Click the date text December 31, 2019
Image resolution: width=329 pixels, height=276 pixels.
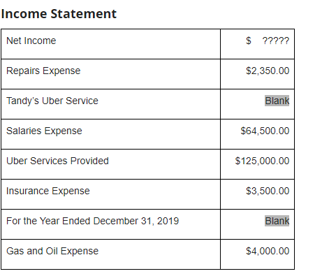pos(136,221)
